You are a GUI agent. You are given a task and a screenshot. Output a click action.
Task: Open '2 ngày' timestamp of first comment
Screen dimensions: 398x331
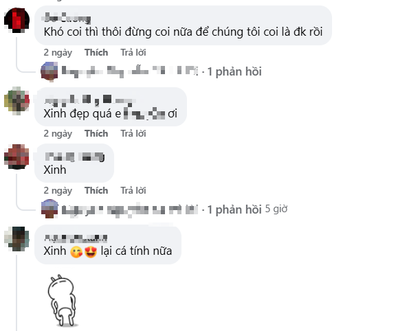58,53
